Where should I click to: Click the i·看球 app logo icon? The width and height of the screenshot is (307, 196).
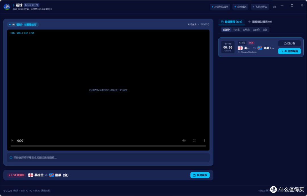[x=7, y=7]
